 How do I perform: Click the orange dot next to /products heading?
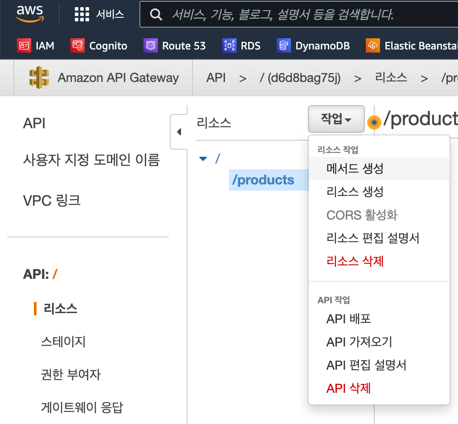374,122
